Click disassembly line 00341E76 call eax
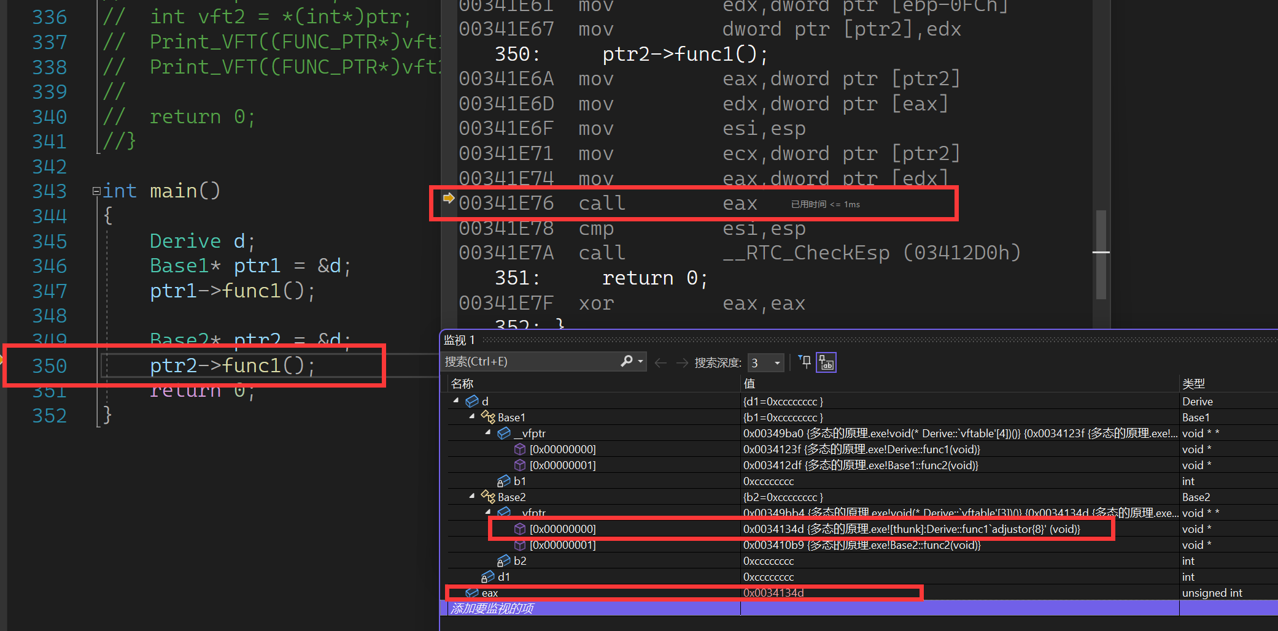The width and height of the screenshot is (1278, 631). coord(608,203)
